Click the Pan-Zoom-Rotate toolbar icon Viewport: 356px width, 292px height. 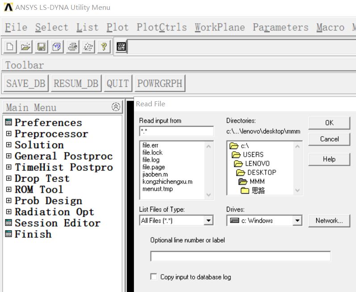[57, 47]
